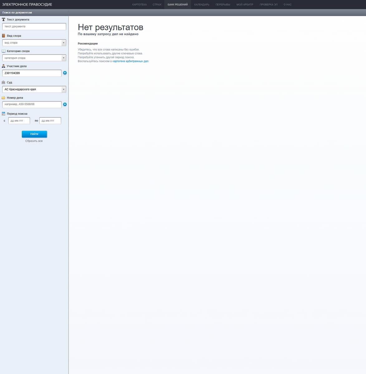
Task: Click the calendar icon next to Период поиска
Action: click(3, 114)
